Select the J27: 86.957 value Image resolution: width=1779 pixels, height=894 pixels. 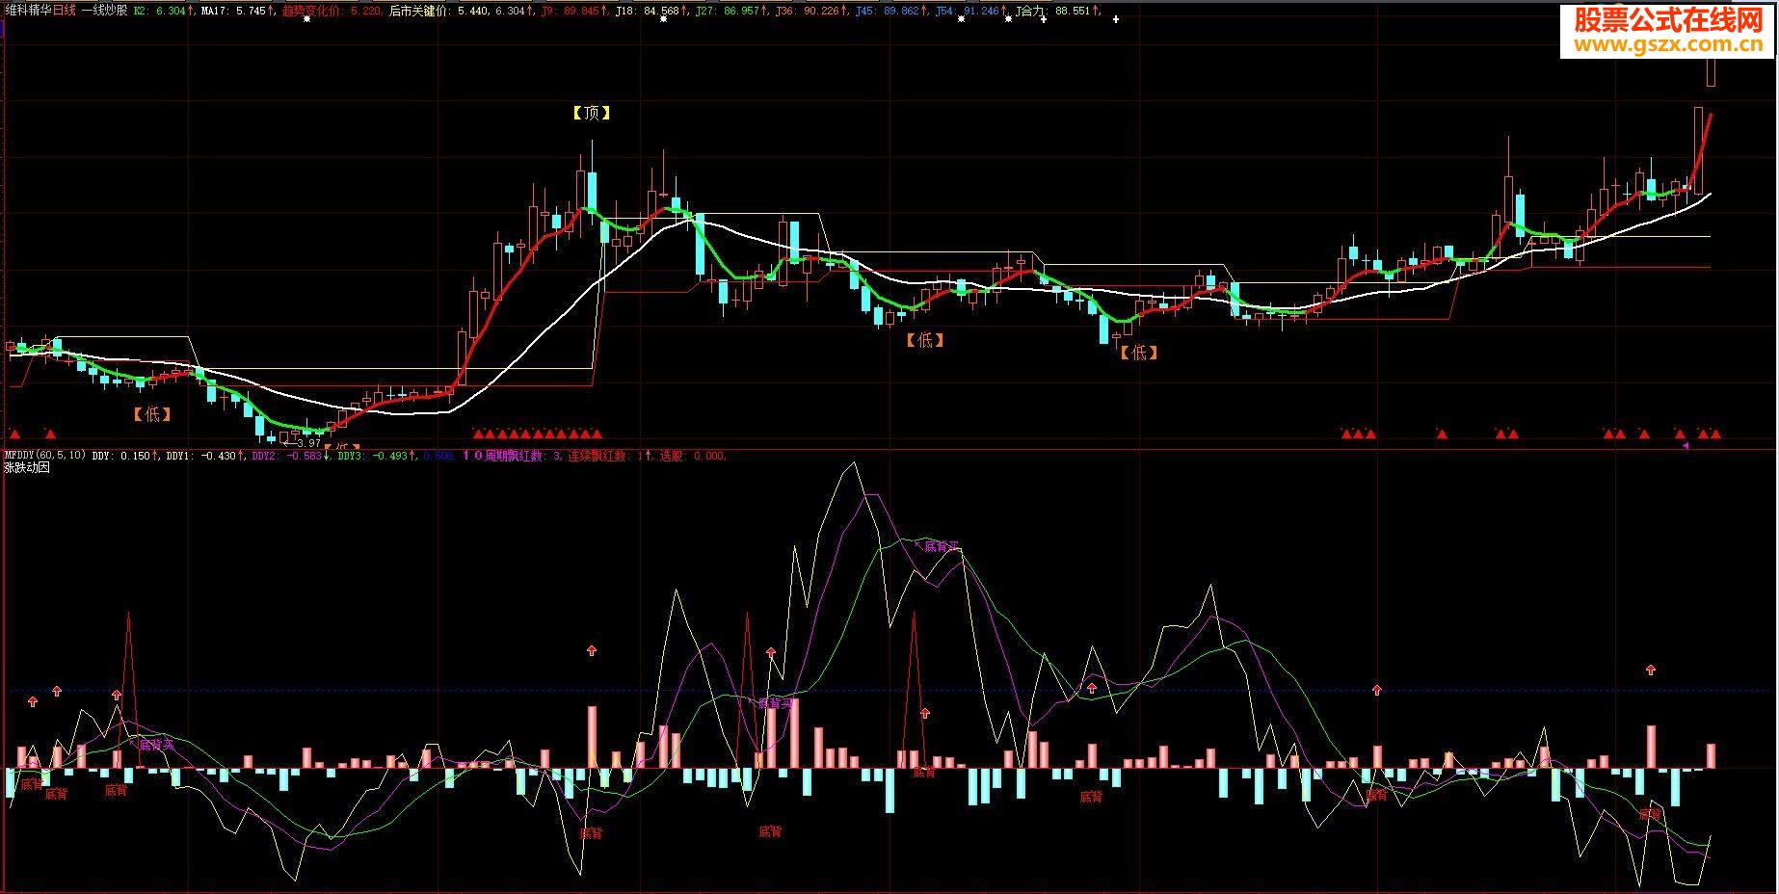[x=726, y=11]
